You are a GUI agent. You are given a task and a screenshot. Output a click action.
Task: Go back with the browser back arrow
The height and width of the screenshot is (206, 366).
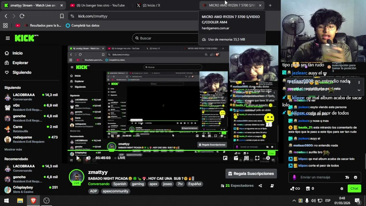point(6,16)
